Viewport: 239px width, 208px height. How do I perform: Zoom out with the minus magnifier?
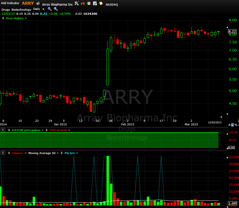click(x=56, y=9)
